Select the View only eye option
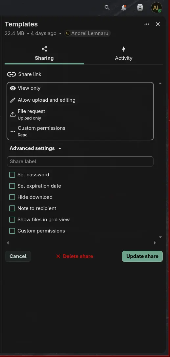The width and height of the screenshot is (170, 357). pos(80,88)
